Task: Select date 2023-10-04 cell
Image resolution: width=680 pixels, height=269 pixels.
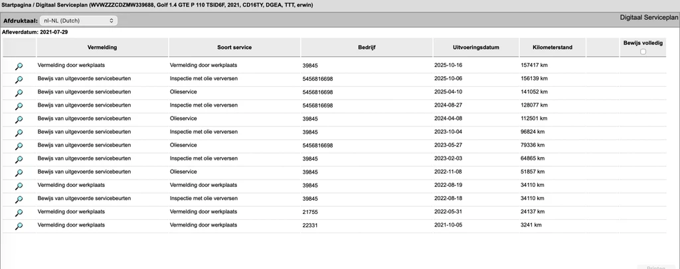Action: [x=448, y=132]
